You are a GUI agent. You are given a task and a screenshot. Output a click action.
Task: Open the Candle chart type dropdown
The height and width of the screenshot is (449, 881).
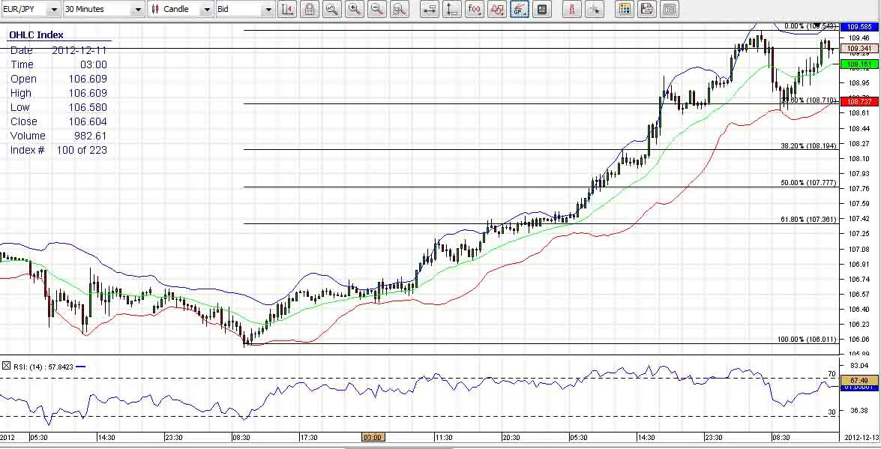pos(181,9)
